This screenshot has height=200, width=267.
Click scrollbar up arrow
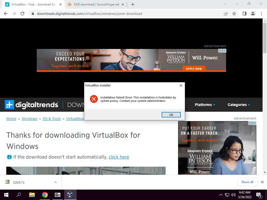click(265, 21)
